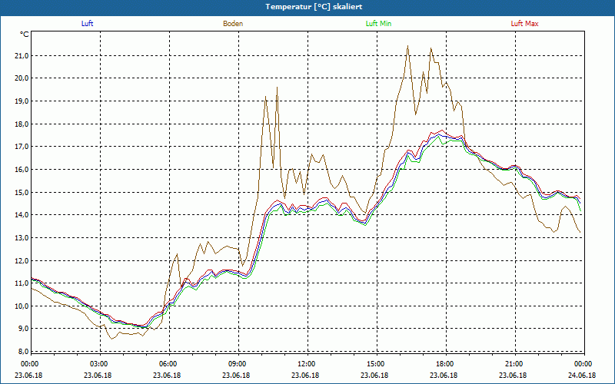
Task: Select the "Boden" legend entry
Action: [x=233, y=24]
